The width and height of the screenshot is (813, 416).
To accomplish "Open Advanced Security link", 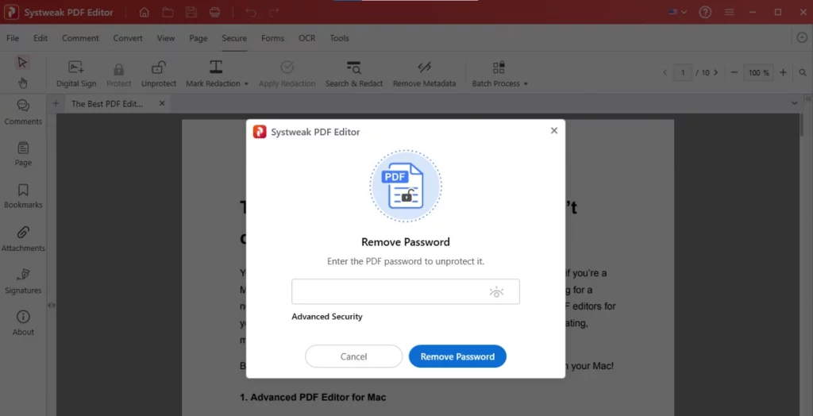I will point(327,317).
